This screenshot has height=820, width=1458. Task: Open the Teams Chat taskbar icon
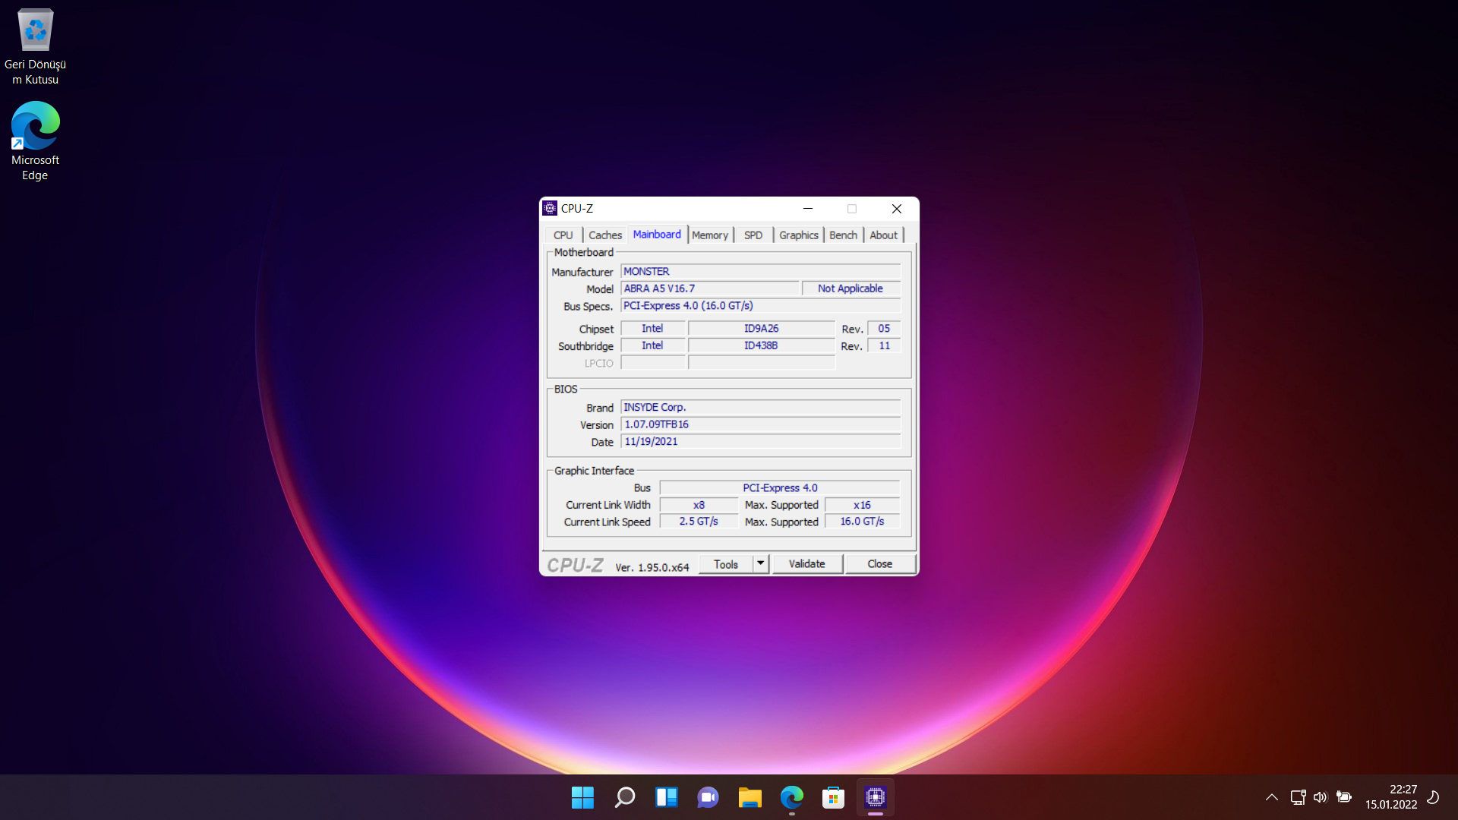(708, 797)
